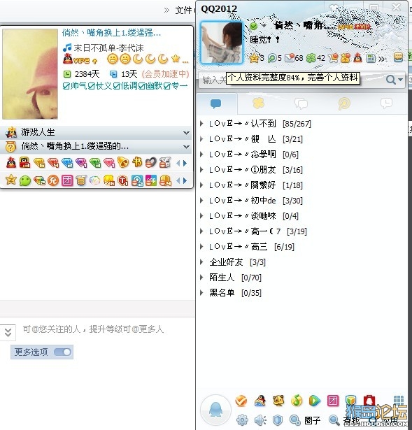Screen dimensions: 412x430
Task: Open the mailbox icon showing 68
Action: 290,58
